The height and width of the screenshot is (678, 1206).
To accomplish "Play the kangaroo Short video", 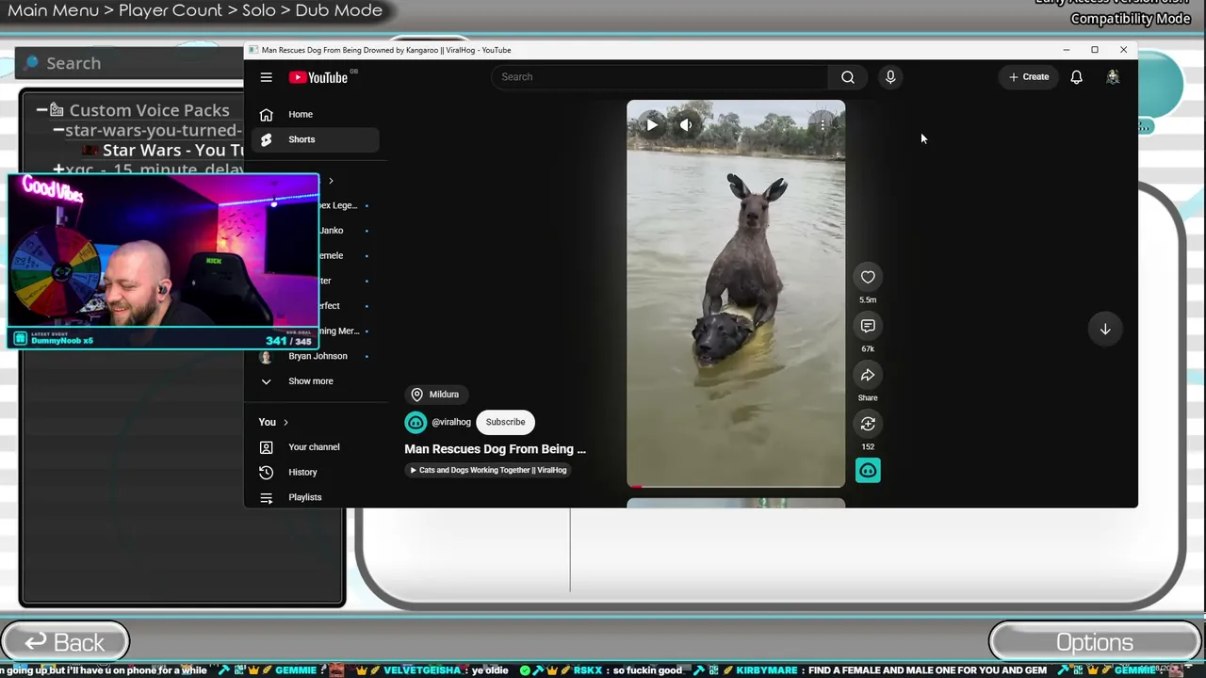I will pyautogui.click(x=651, y=124).
